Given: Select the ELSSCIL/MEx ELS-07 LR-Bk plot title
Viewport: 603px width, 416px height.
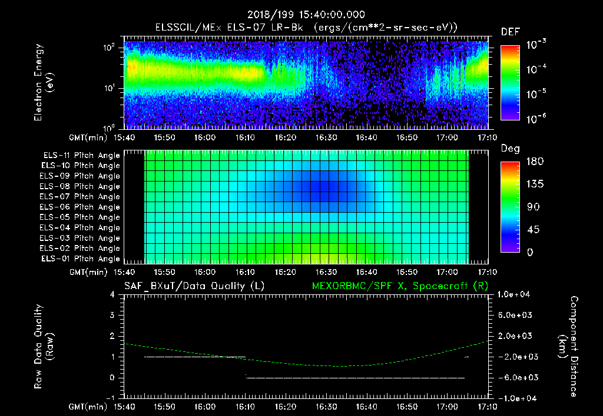Looking at the screenshot, I should point(306,28).
